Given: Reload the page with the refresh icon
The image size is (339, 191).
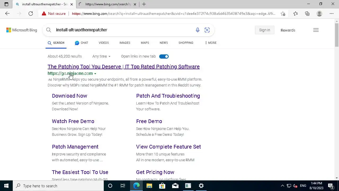Looking at the screenshot, I should click(31, 14).
